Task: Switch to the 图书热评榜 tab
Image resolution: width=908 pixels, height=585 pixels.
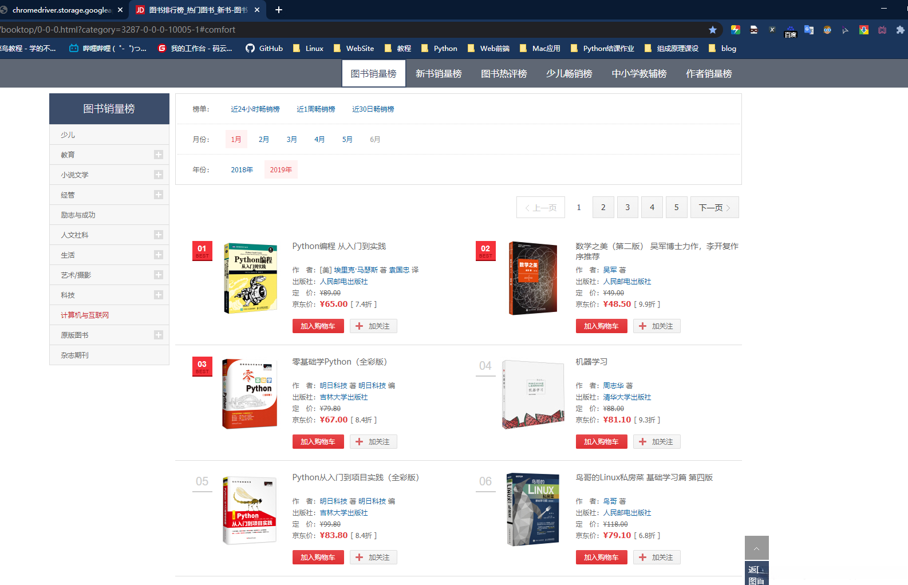Action: (504, 74)
